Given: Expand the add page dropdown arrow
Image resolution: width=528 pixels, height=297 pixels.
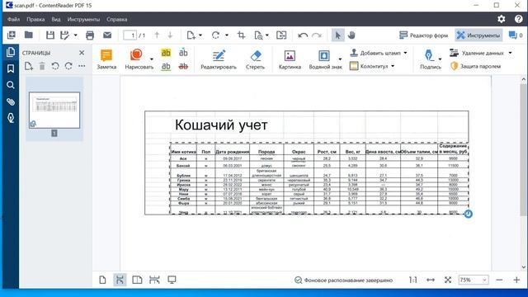Looking at the screenshot, I should 200,35.
